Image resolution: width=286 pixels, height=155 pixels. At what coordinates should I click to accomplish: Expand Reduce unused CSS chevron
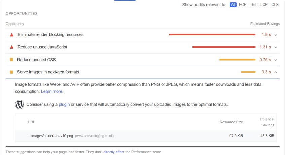[276, 60]
